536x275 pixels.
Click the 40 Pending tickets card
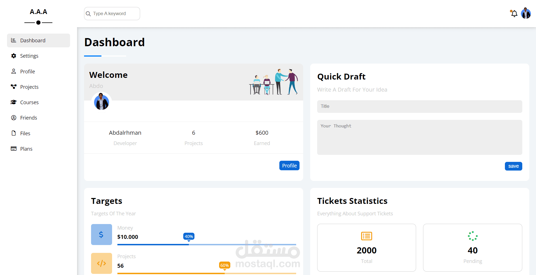click(473, 248)
